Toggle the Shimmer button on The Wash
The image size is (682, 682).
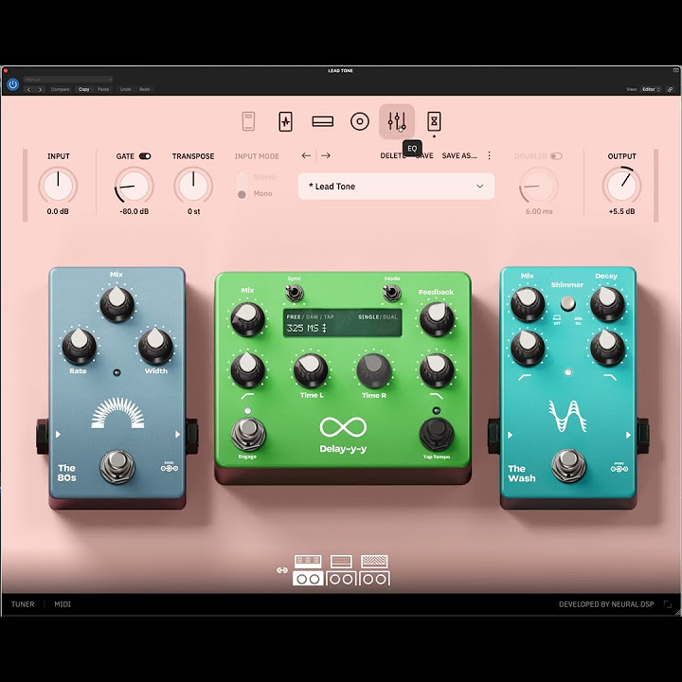(x=567, y=303)
